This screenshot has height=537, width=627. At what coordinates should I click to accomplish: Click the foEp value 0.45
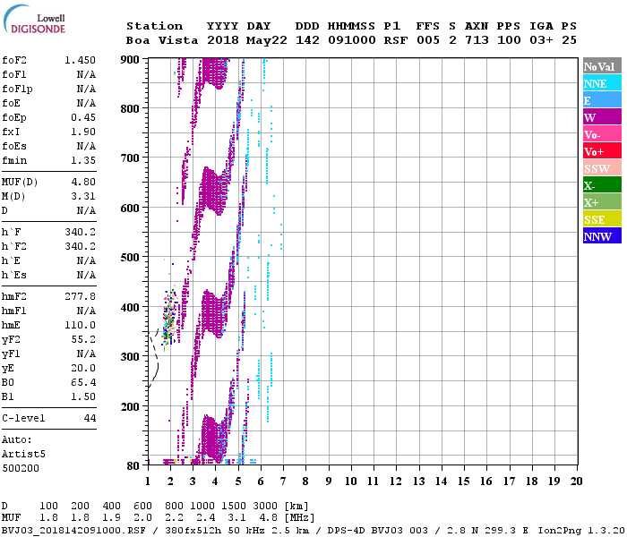pos(83,117)
